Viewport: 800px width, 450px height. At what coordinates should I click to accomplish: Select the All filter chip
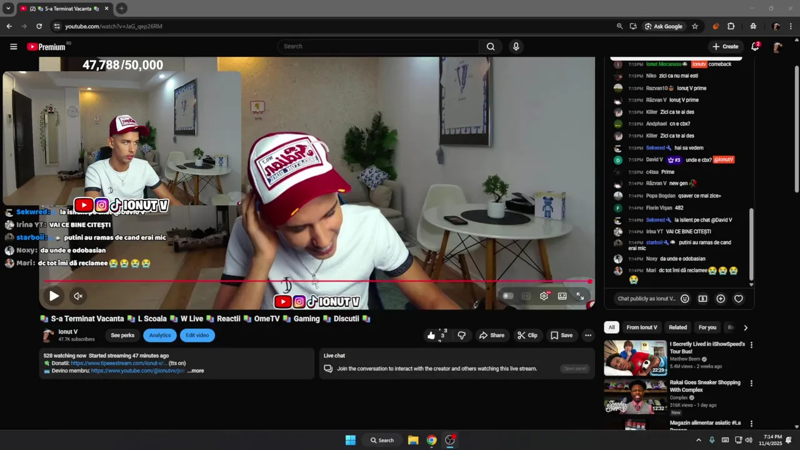(x=611, y=327)
